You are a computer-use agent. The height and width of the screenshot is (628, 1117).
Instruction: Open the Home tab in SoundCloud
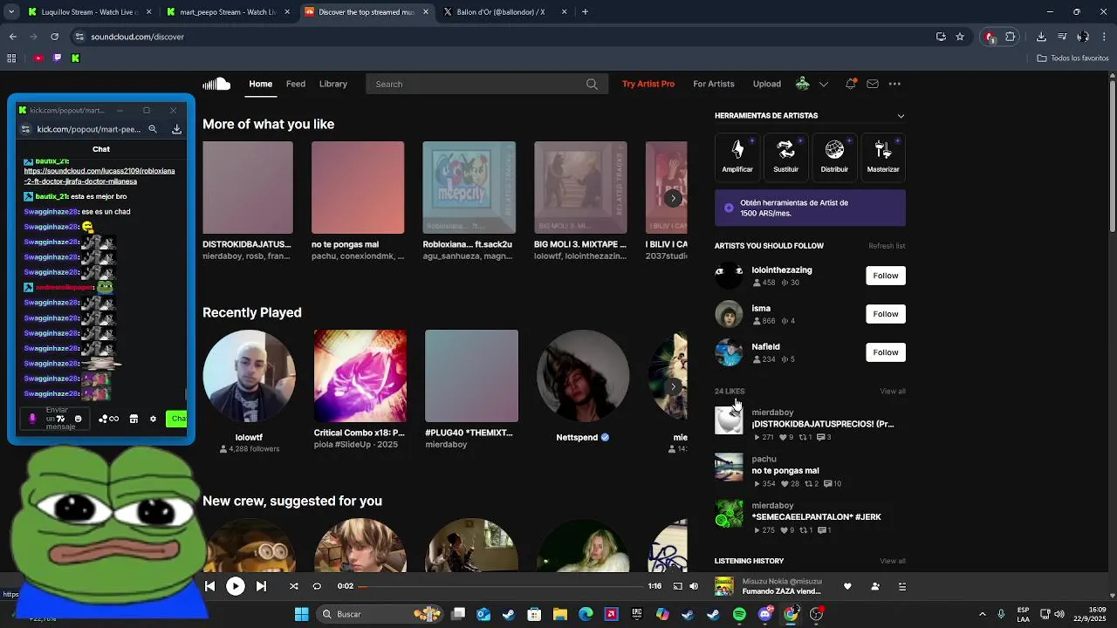(x=260, y=84)
